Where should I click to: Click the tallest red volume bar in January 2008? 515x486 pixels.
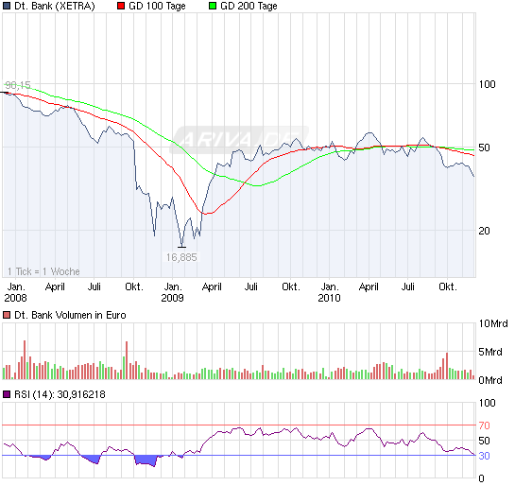pyautogui.click(x=25, y=360)
